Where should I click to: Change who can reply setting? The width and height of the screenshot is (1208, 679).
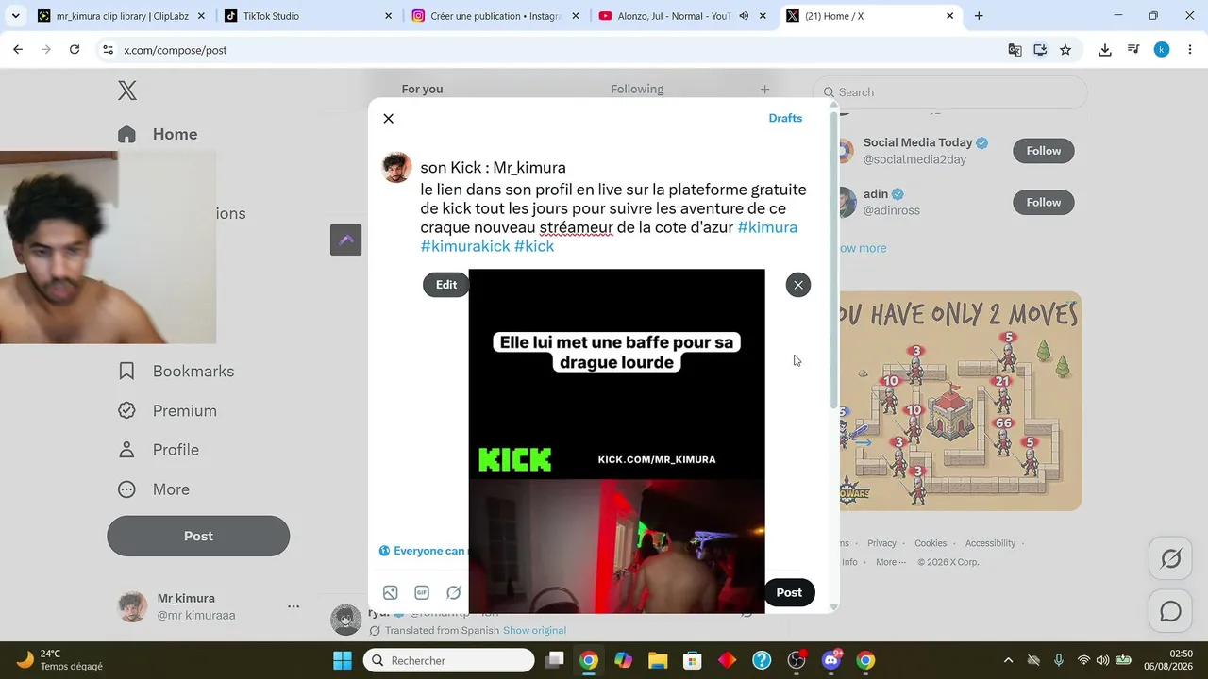pyautogui.click(x=423, y=551)
